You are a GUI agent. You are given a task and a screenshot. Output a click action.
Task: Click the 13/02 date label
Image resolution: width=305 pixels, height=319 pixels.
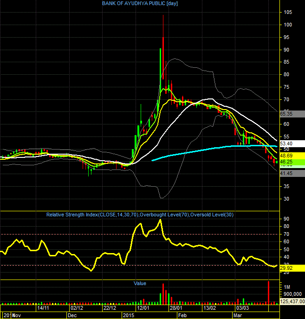pyautogui.click(x=209, y=308)
